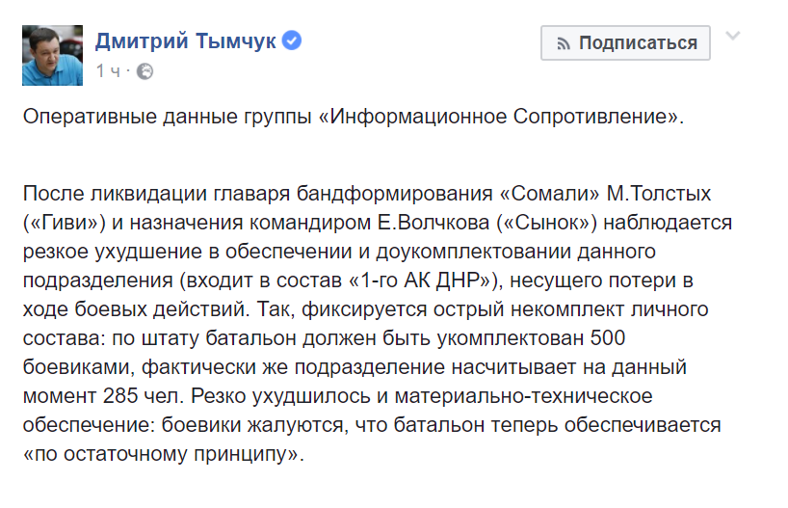
Task: Click the globe public-visibility icon
Action: 144,71
